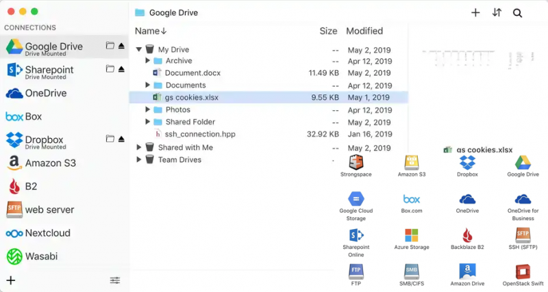Click the Amazon S3 icon in services grid
Screen dimensions: 548x292
412,162
